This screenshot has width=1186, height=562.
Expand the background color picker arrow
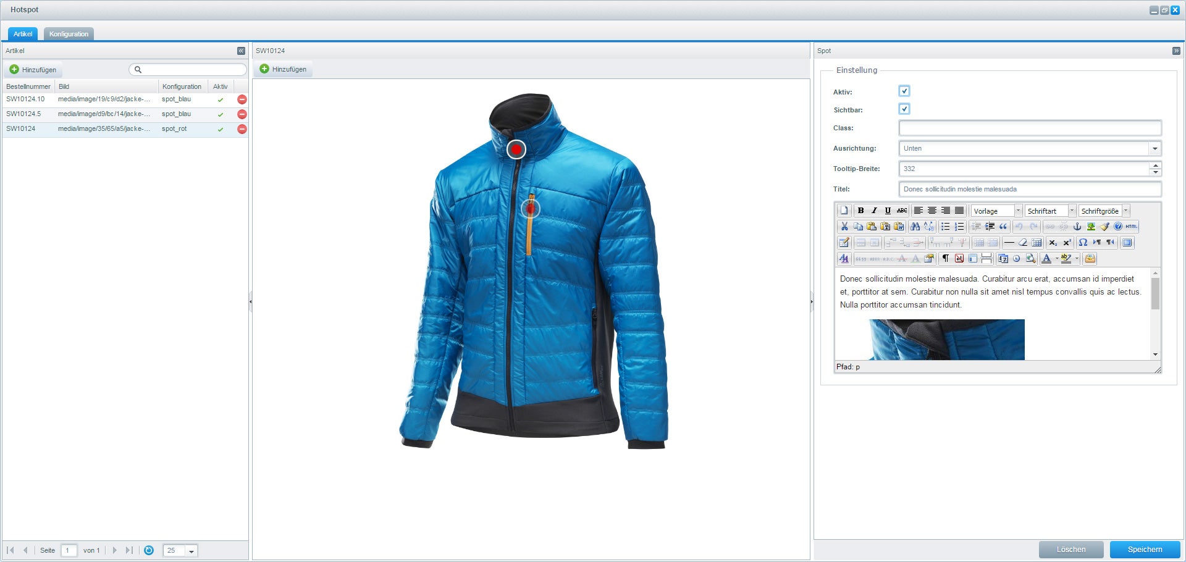1077,259
